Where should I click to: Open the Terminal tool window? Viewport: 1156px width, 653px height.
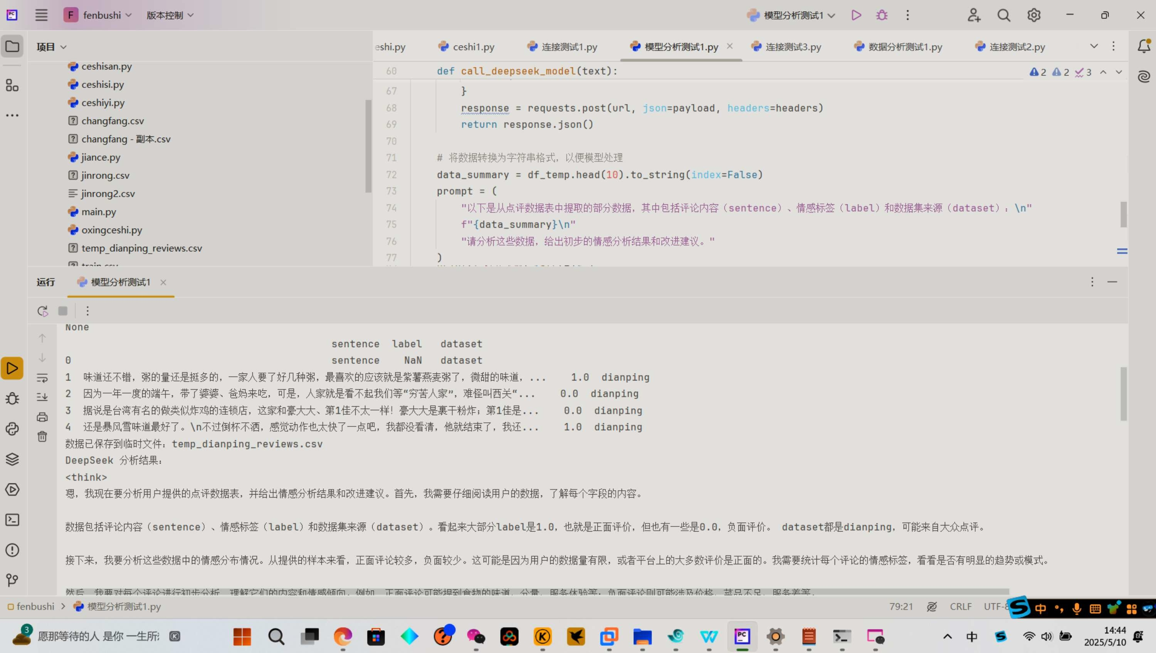[x=12, y=520]
